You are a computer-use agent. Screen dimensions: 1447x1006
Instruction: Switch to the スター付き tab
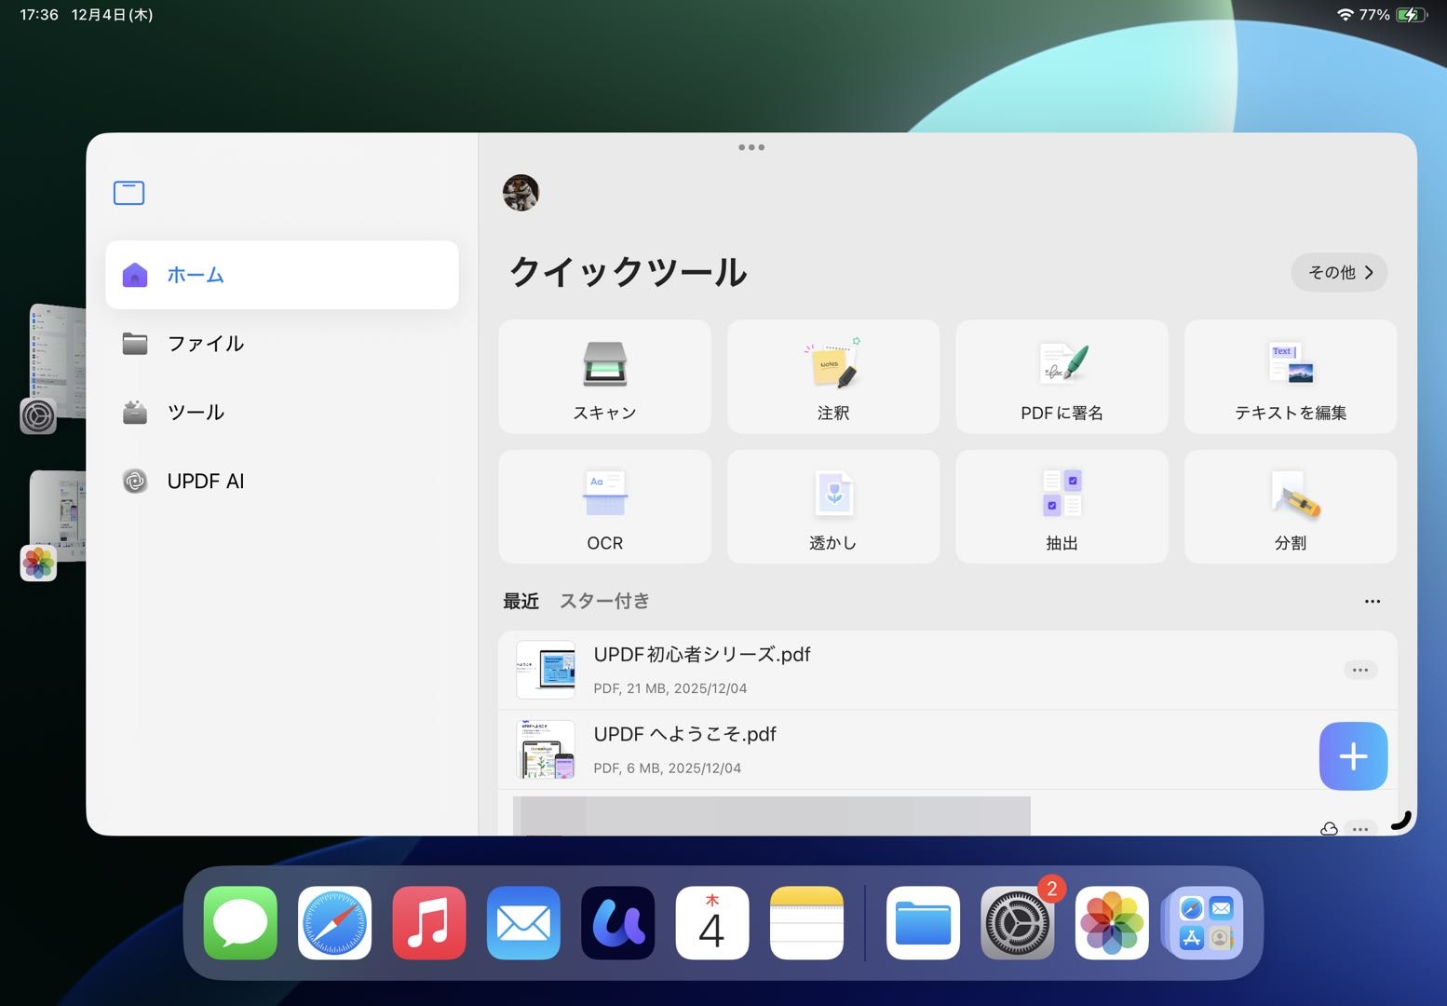(604, 601)
